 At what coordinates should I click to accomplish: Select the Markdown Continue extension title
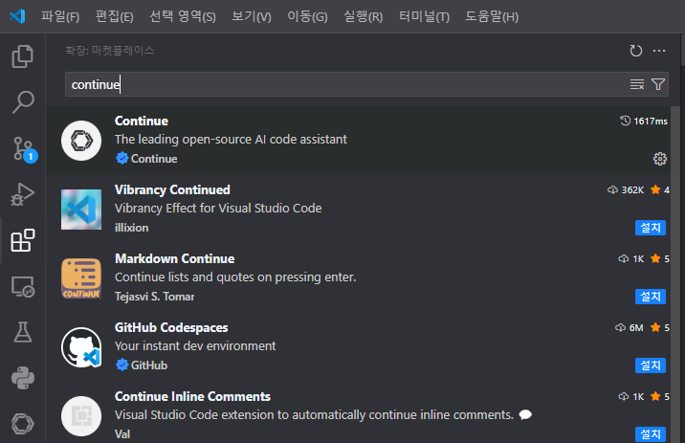175,258
